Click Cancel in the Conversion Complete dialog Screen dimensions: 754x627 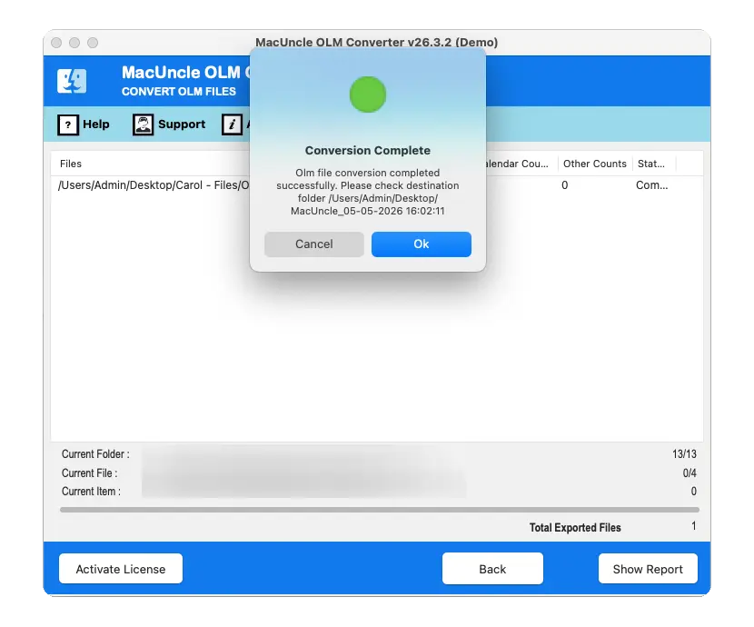(314, 244)
